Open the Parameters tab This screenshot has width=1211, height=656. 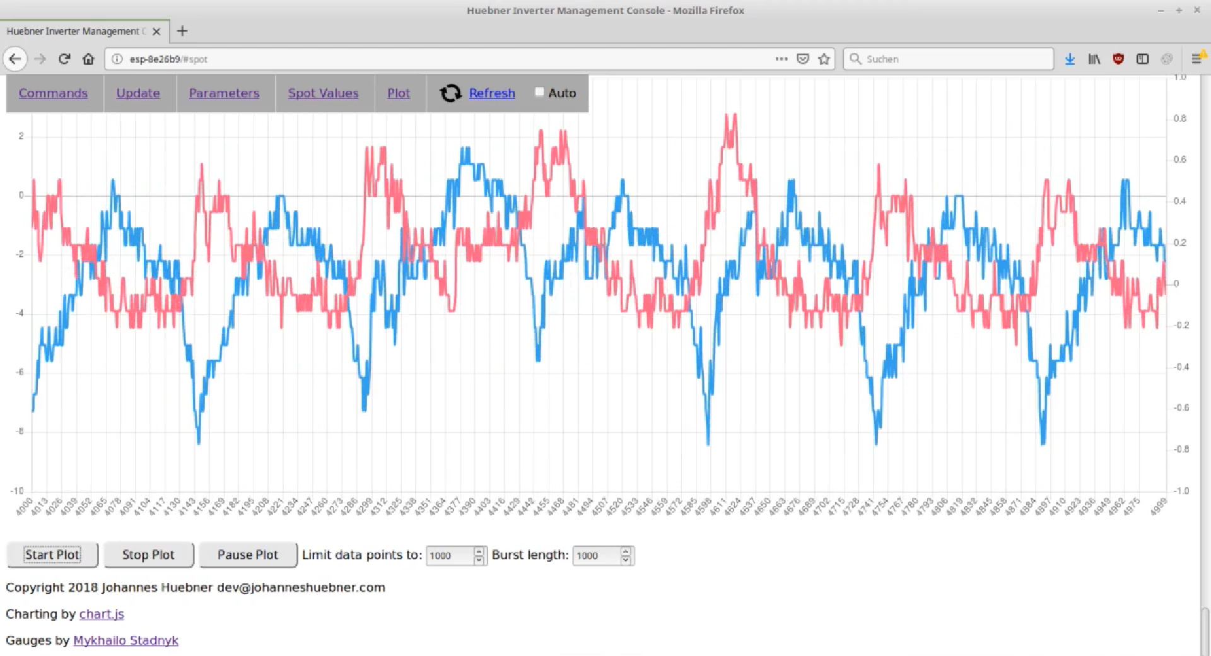[224, 93]
